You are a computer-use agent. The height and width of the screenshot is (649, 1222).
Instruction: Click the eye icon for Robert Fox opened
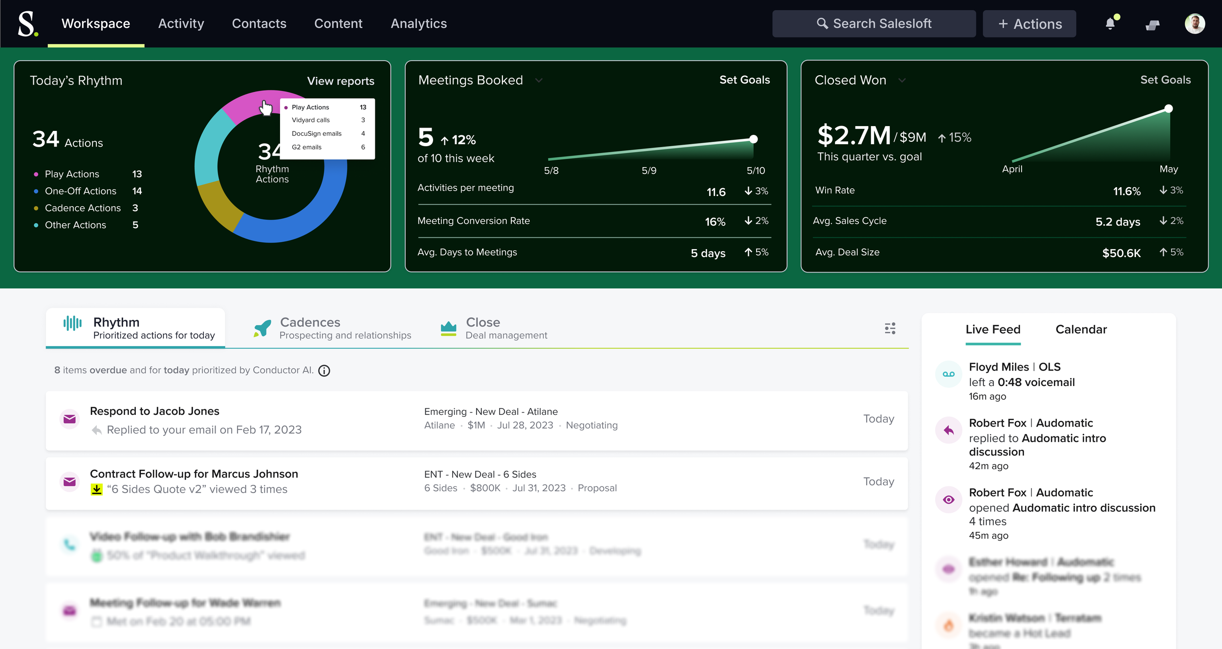tap(948, 499)
